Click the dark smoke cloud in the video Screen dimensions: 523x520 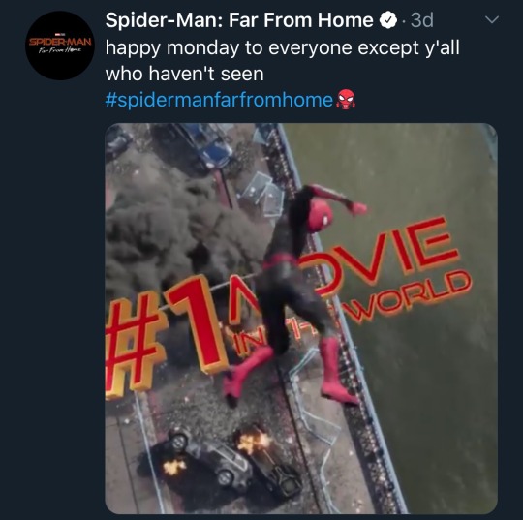click(x=177, y=227)
